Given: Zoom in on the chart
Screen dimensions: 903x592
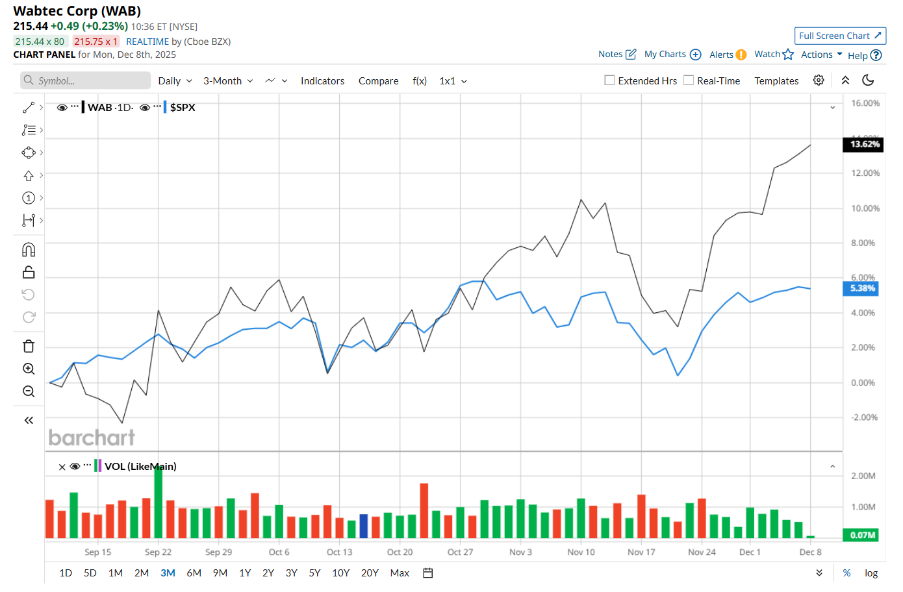Looking at the screenshot, I should tap(29, 369).
